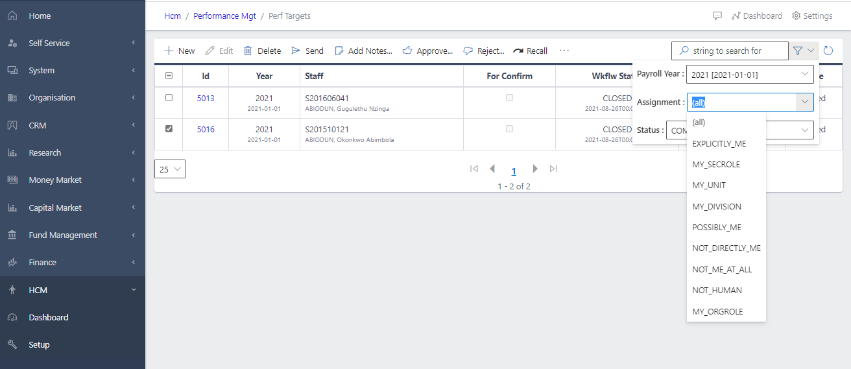Screen dimensions: 851x369
Task: Create a New perf target record
Action: (x=179, y=51)
